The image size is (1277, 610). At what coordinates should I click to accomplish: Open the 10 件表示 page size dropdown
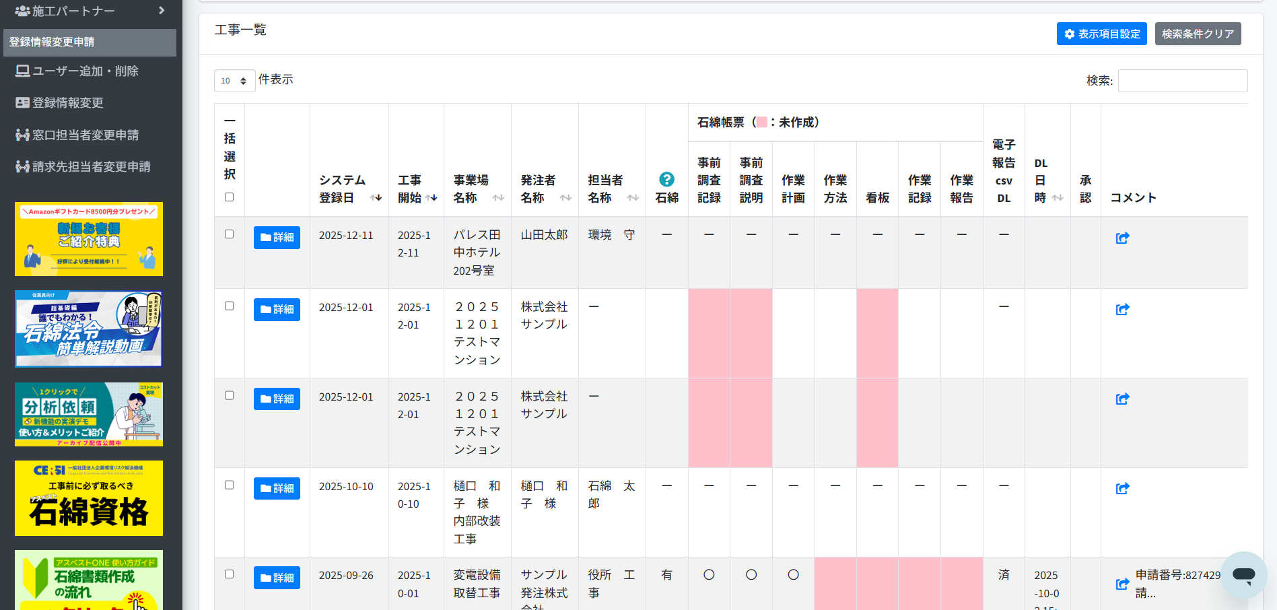pyautogui.click(x=234, y=81)
